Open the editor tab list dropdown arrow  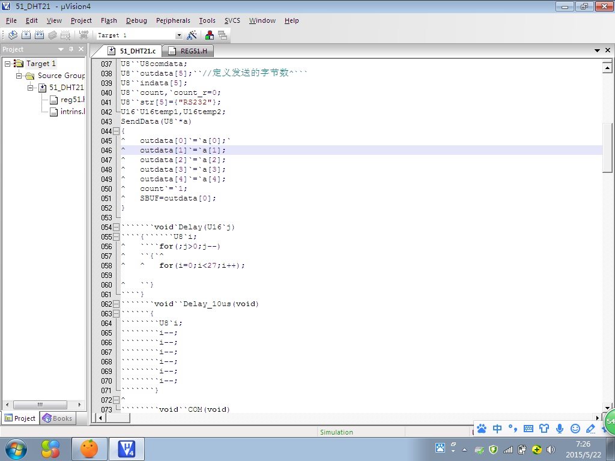point(598,50)
